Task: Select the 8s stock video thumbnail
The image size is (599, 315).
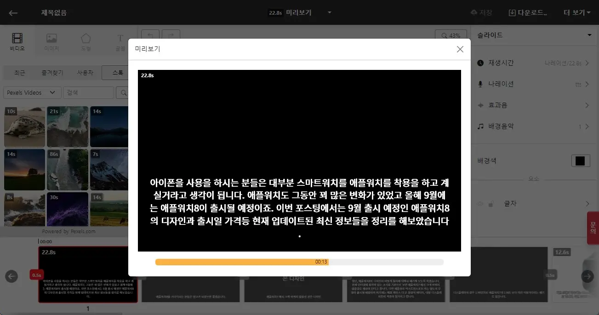Action: [25, 209]
